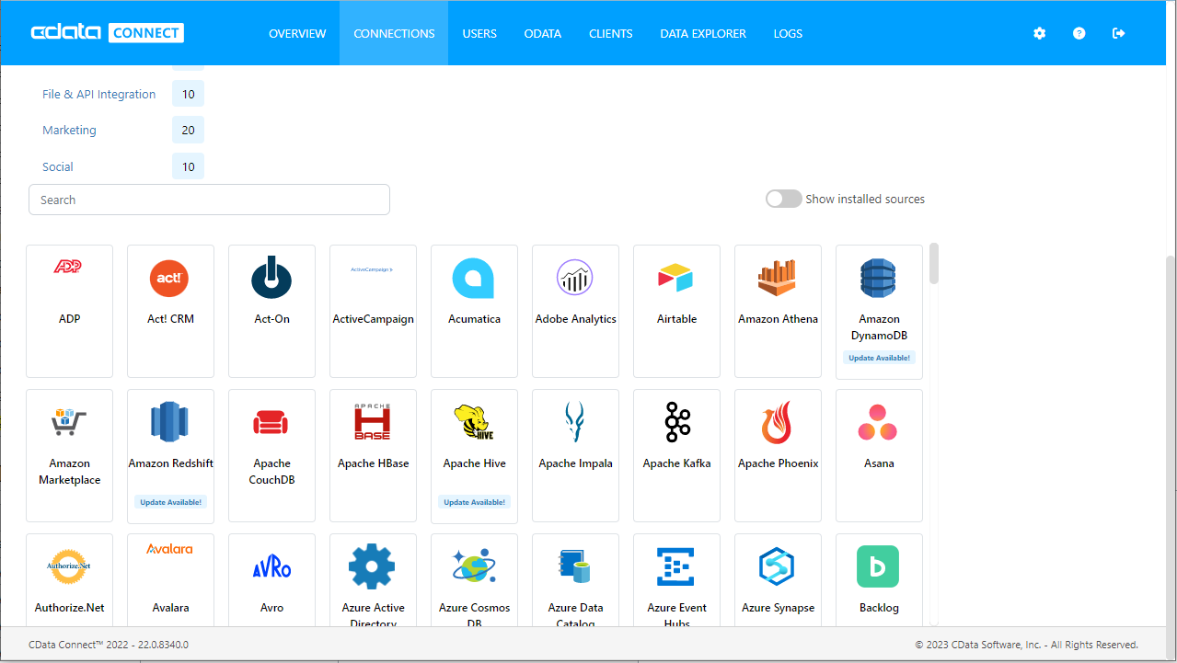
Task: Click the CData Connect logo
Action: (x=107, y=33)
